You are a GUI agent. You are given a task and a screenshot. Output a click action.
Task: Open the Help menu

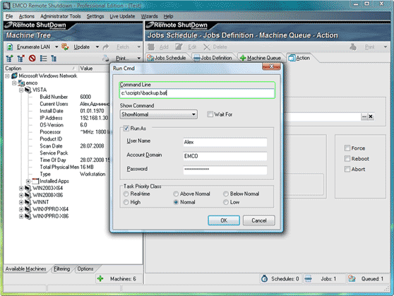point(168,16)
